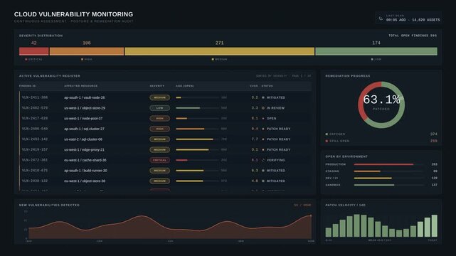Click the Open status dot for node-pool-37
Image resolution: width=456 pixels, height=256 pixels.
[263, 119]
